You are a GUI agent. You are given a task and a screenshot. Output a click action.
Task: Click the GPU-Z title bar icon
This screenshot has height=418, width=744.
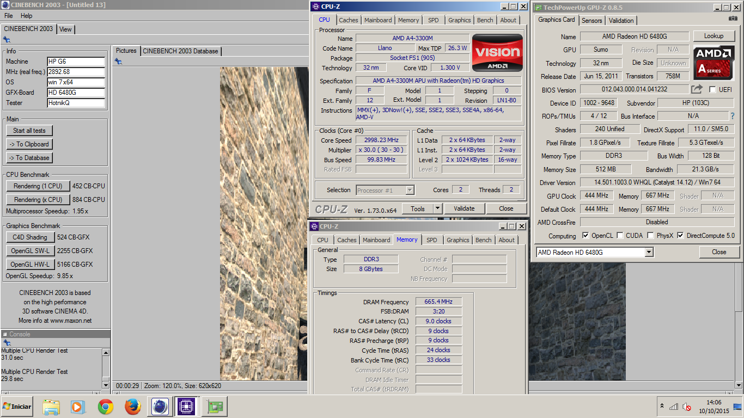tap(538, 8)
